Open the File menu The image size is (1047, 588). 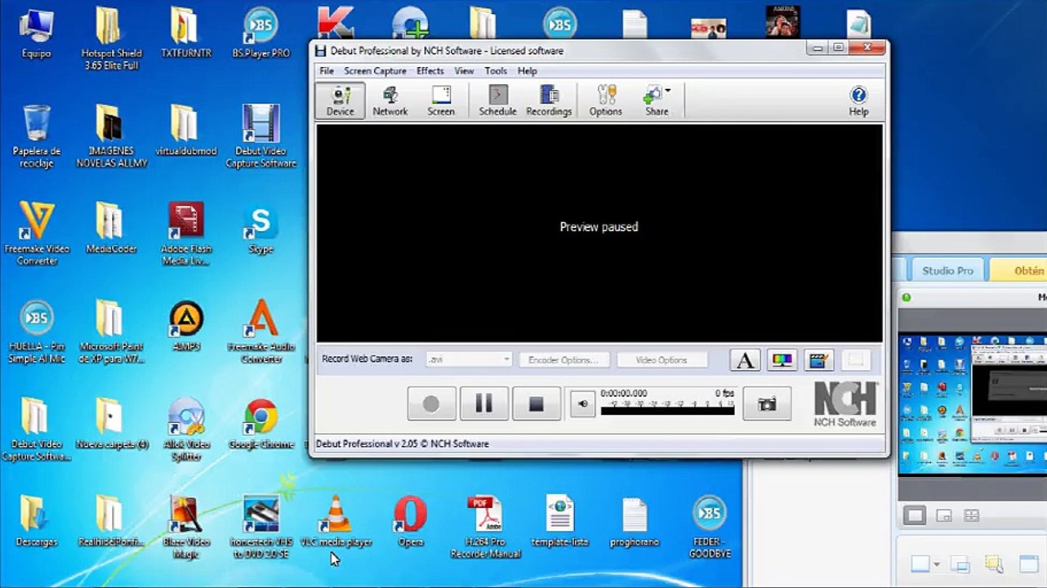click(x=327, y=71)
